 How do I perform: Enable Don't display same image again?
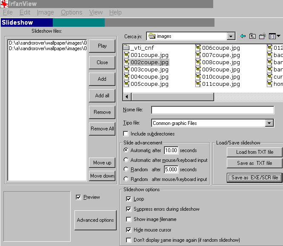pos(129,240)
